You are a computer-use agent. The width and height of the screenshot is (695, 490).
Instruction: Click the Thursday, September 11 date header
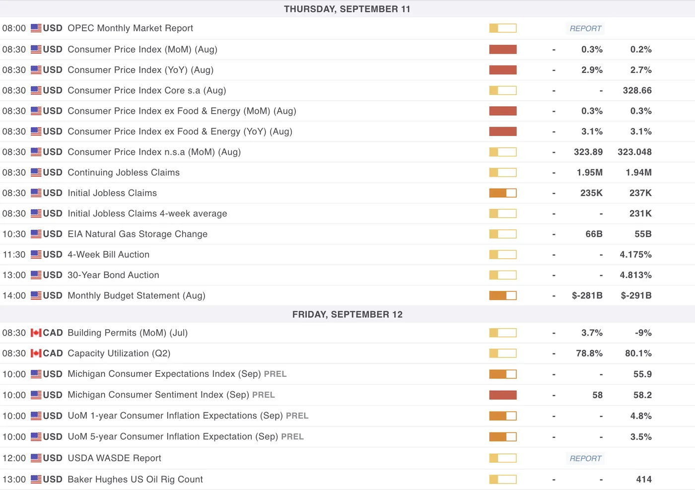click(347, 9)
